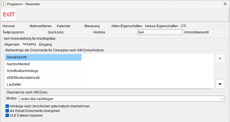The height and width of the screenshot is (122, 230).
Task: Switch to the Eingang sub-tab
Action: click(45, 44)
